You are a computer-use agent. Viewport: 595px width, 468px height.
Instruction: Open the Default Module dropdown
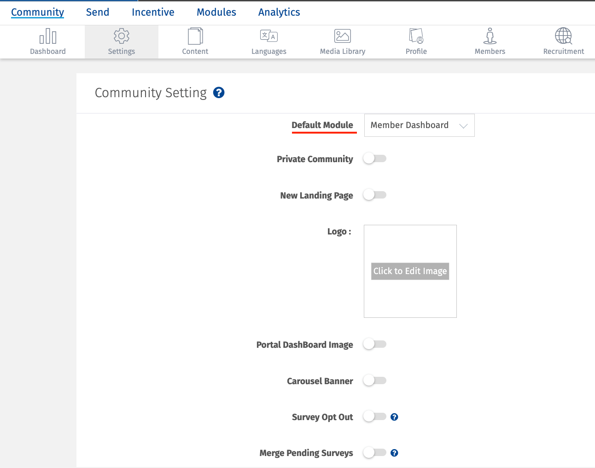click(x=419, y=125)
